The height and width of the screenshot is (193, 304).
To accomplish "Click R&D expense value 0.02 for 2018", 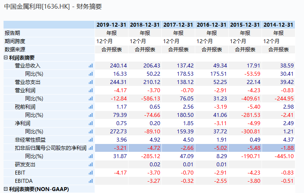I will tap(155, 164).
